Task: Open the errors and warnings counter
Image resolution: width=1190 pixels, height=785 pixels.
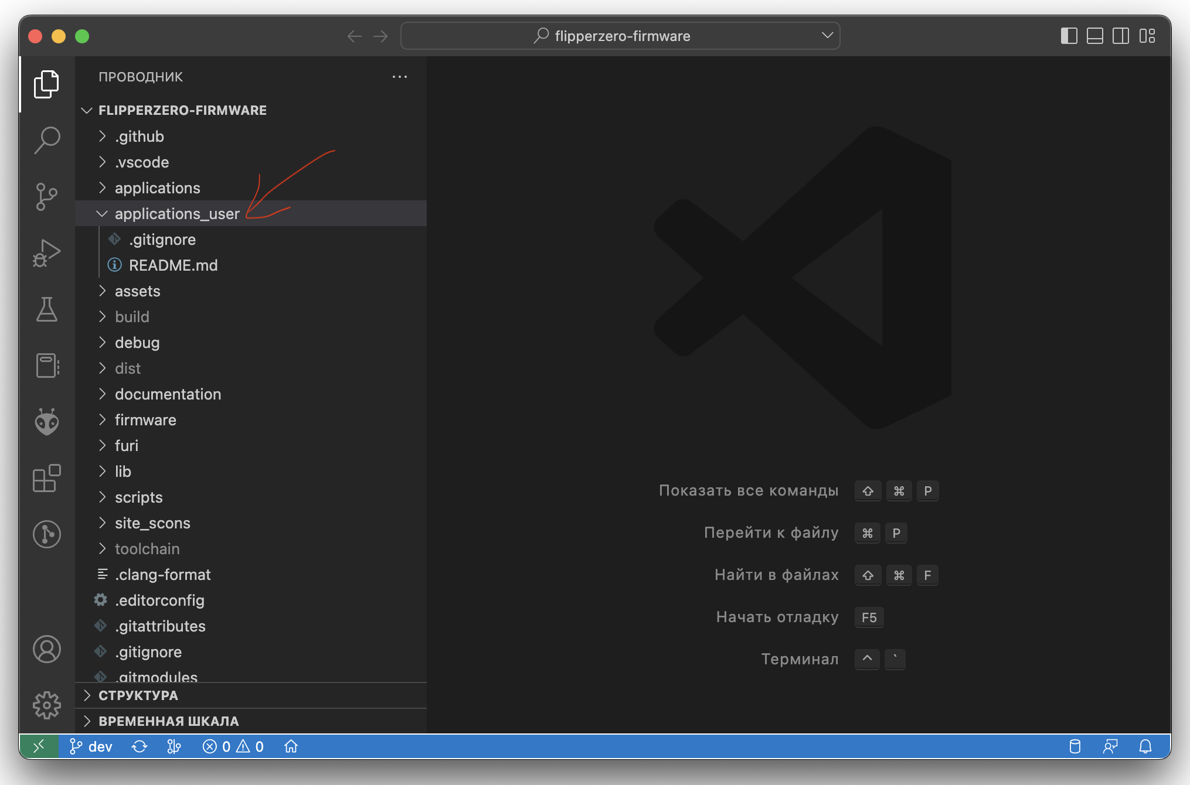Action: (233, 746)
